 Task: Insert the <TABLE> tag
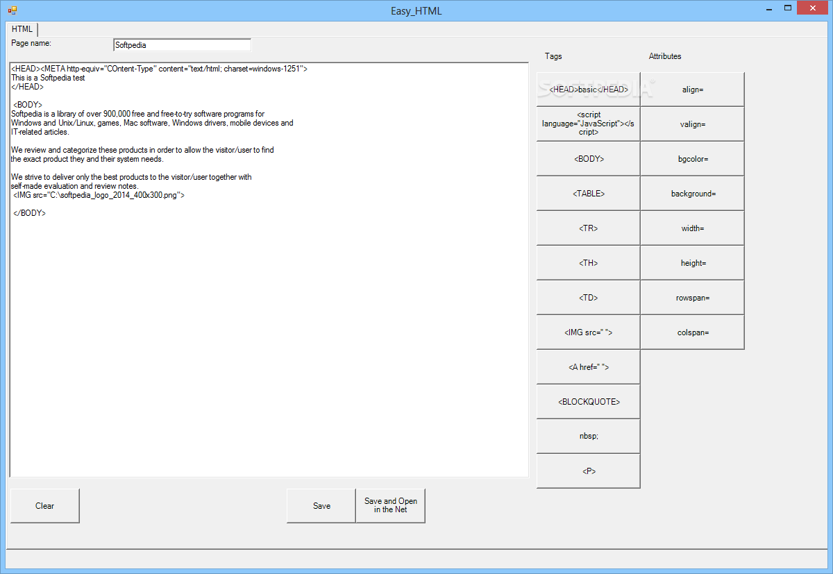(589, 194)
